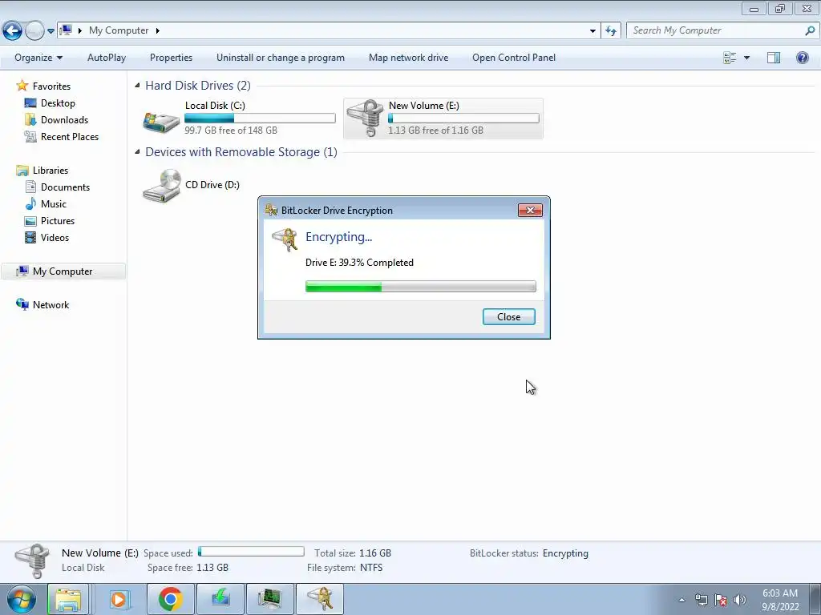Open the address bar history dropdown
This screenshot has width=821, height=615.
[x=592, y=31]
